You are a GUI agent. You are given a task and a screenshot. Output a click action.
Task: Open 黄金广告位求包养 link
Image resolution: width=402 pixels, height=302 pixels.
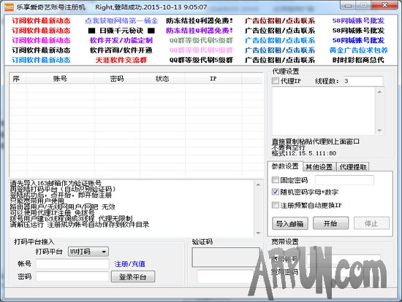tap(359, 50)
